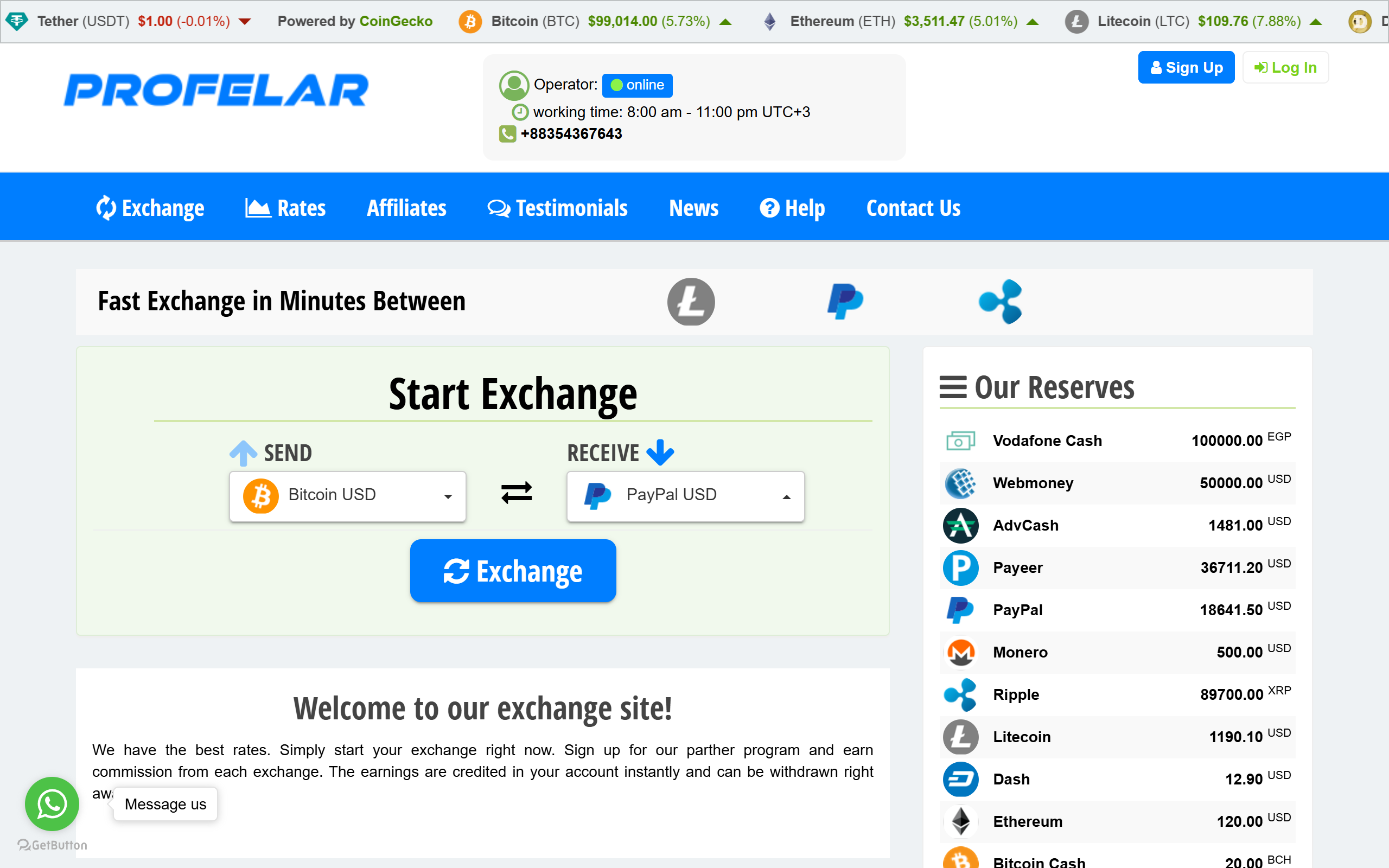Screen dimensions: 1389x868
Task: Click the Ethereum icon in the price ticker
Action: tap(770, 22)
